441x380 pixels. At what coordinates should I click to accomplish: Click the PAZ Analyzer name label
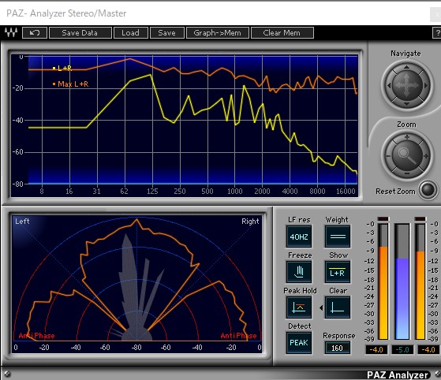[x=398, y=375]
